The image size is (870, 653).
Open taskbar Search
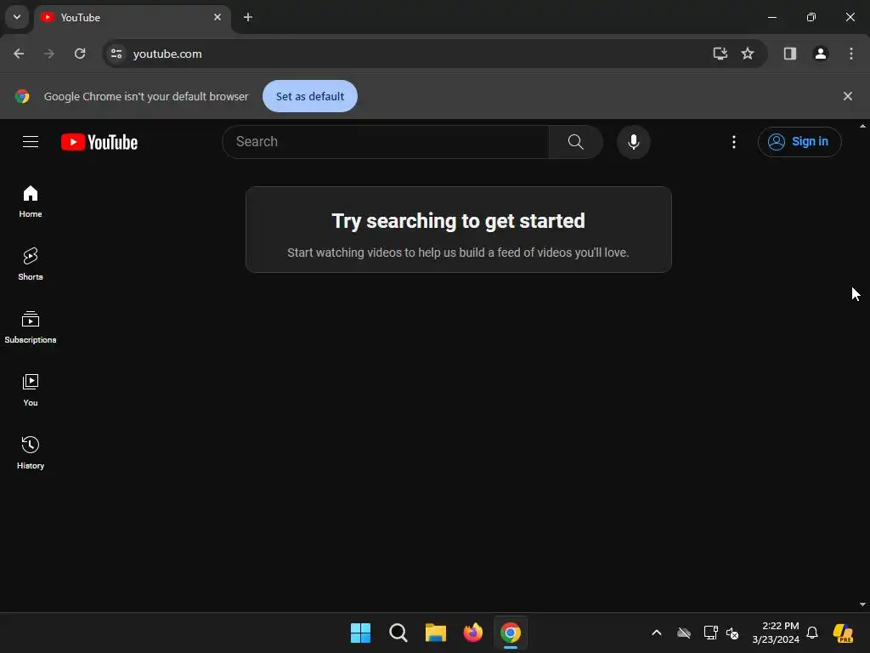click(x=398, y=633)
